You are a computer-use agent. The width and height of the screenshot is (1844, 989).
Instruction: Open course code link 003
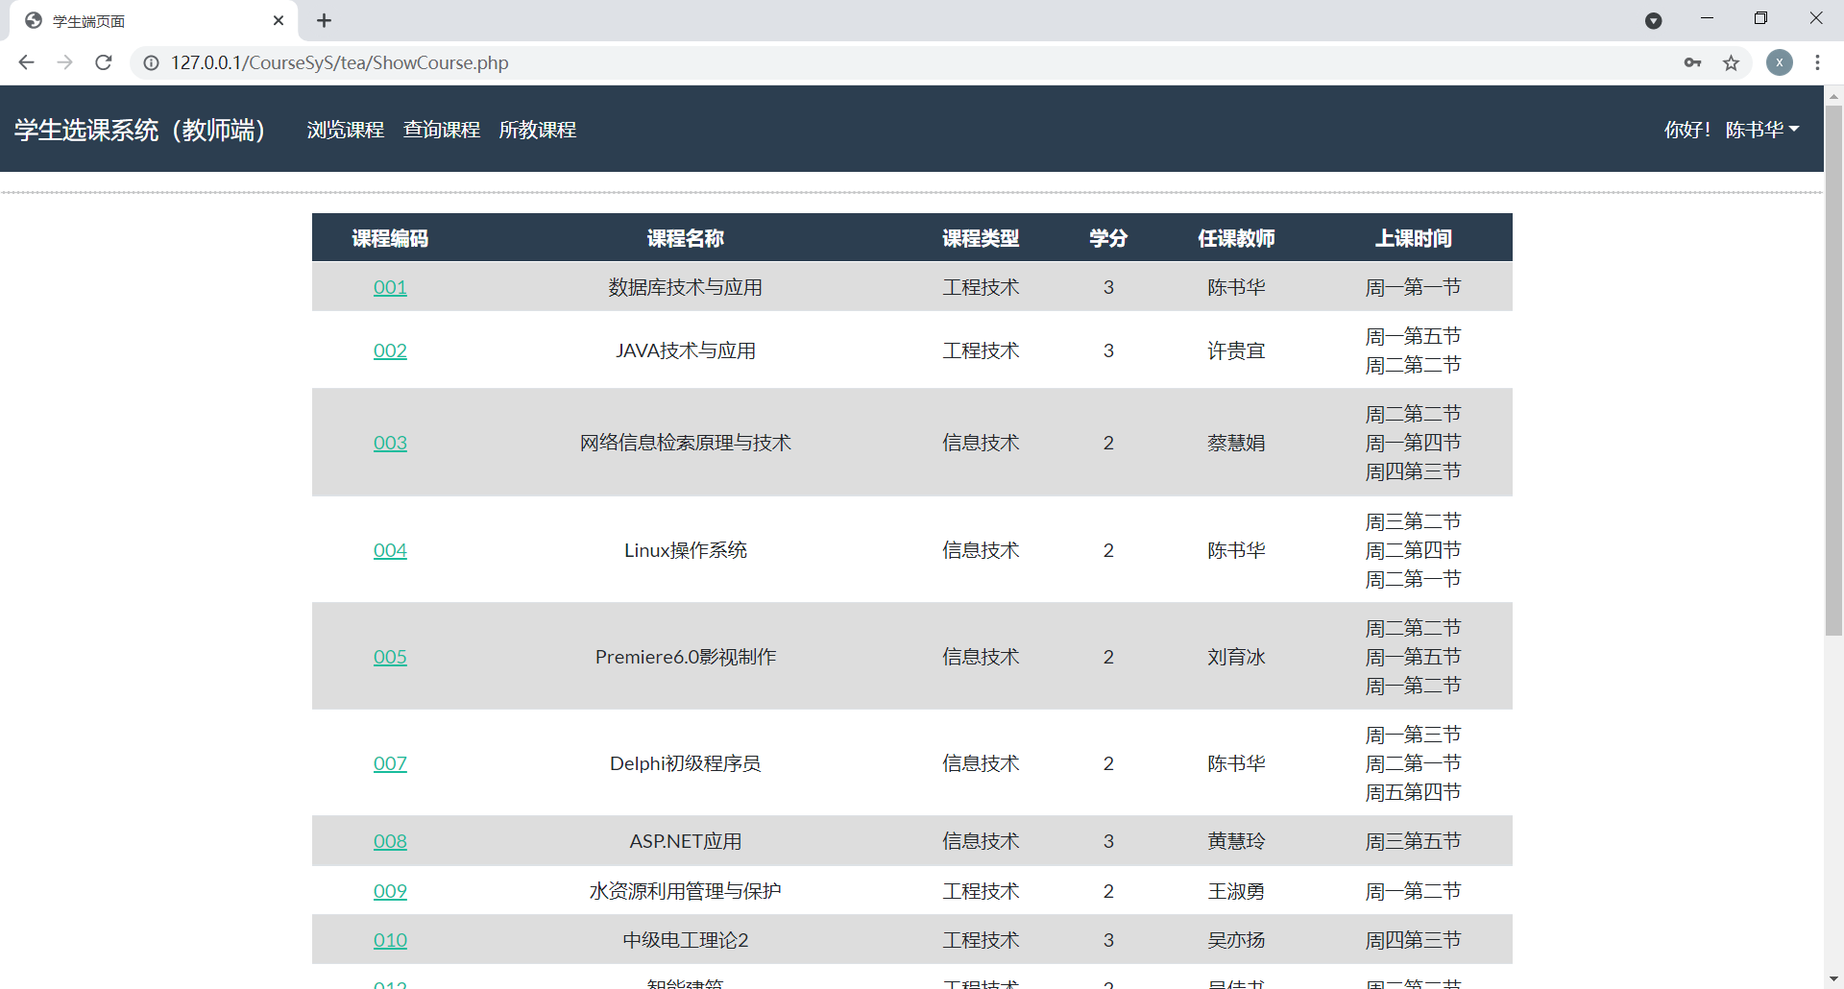coord(390,443)
